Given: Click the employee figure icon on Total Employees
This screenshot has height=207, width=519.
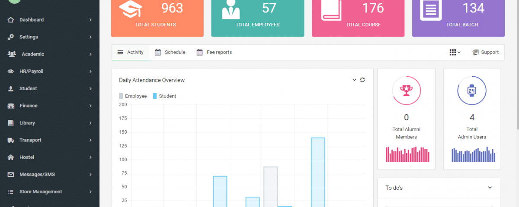Looking at the screenshot, I should [231, 9].
